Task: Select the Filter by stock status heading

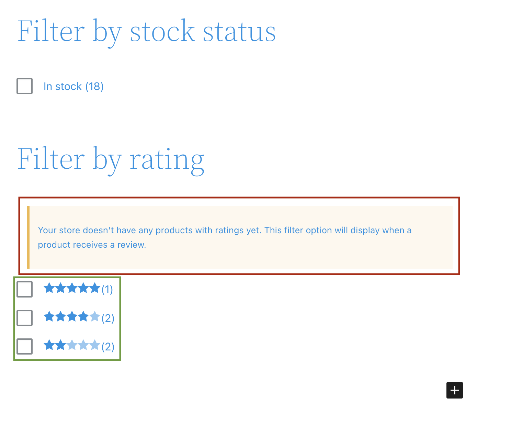Action: (x=147, y=31)
